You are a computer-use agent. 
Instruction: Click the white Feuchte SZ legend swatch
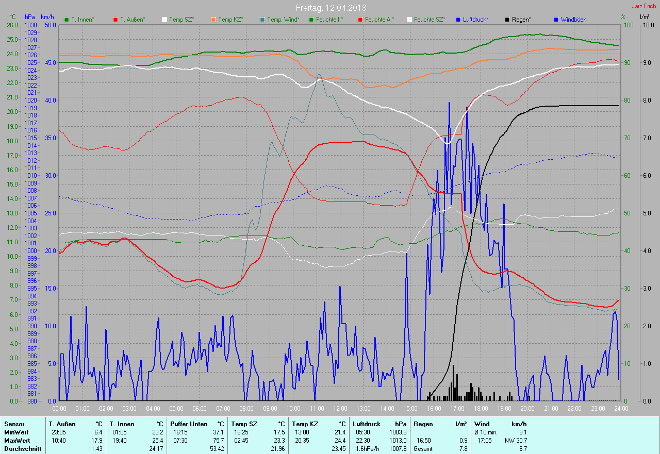(x=409, y=20)
